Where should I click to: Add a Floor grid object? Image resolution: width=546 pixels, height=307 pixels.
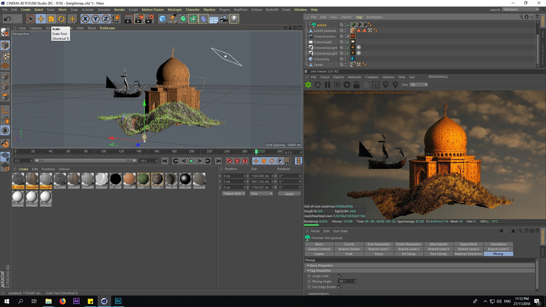[214, 19]
